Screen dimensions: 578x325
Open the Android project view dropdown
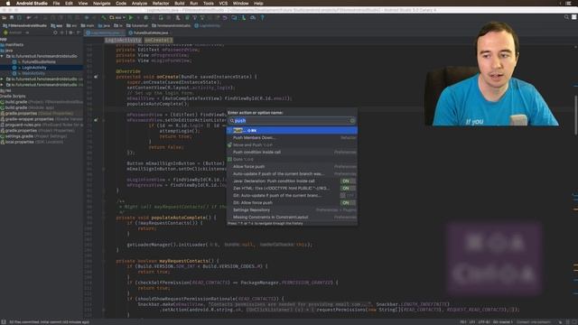point(16,32)
